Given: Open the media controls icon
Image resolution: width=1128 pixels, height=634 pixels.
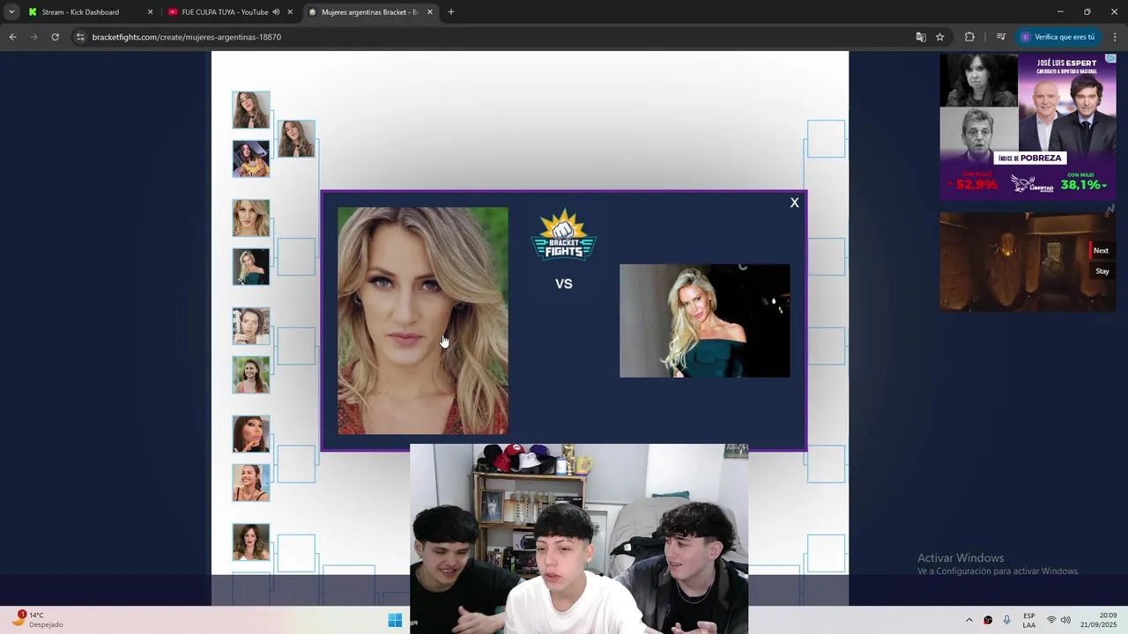Looking at the screenshot, I should [x=1001, y=37].
